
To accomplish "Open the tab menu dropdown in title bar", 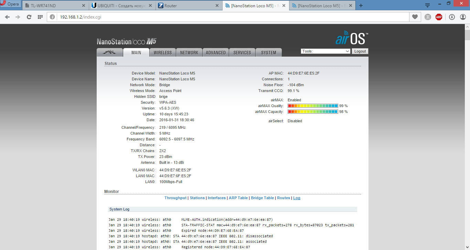I will click(x=427, y=5).
